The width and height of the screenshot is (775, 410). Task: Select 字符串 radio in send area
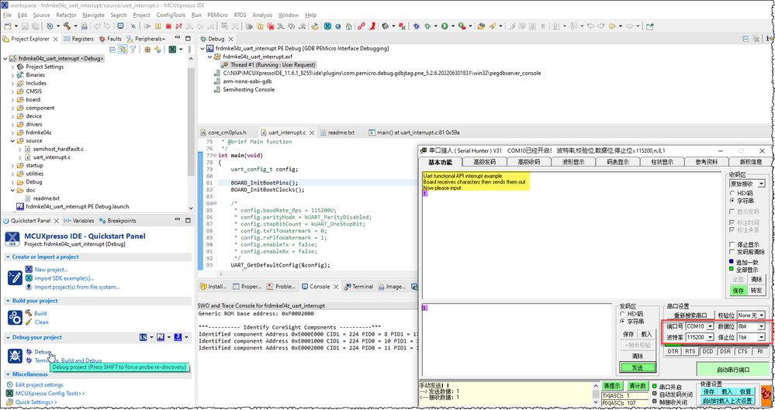(623, 322)
